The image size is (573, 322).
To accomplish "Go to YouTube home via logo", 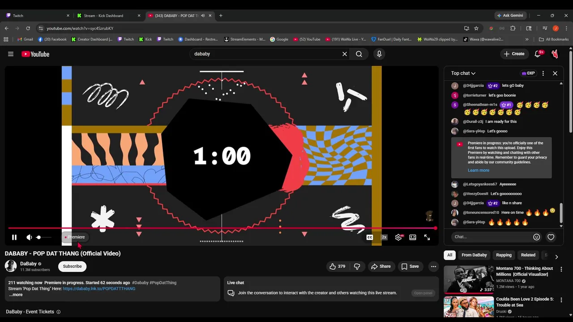I will (35, 54).
